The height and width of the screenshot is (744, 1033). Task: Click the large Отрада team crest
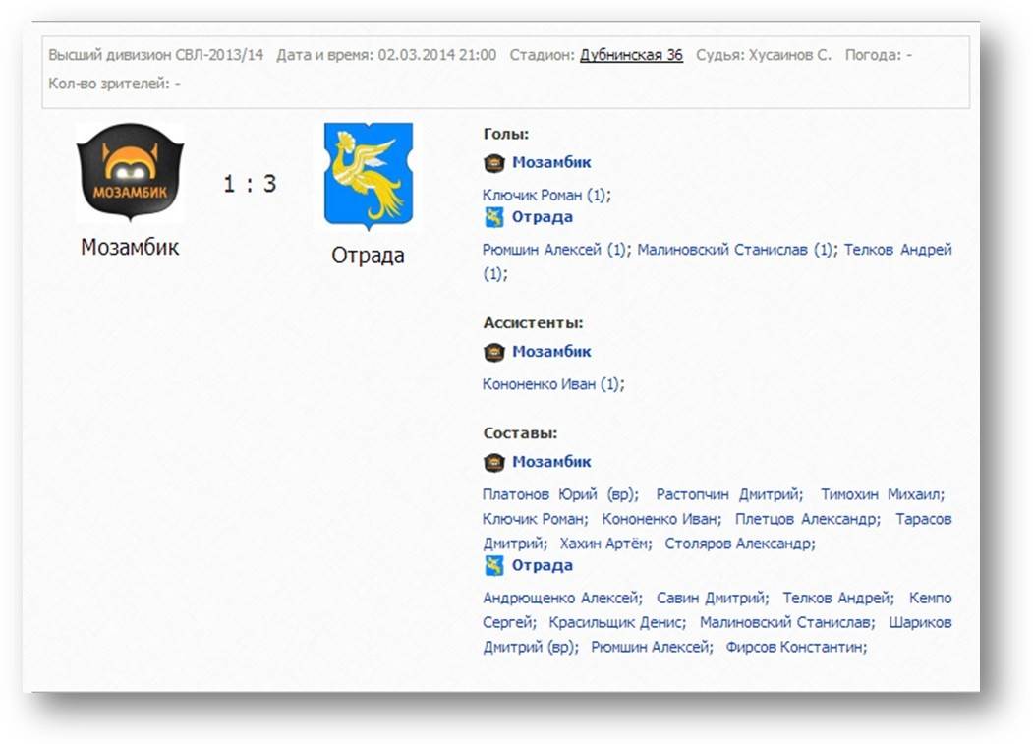(x=369, y=176)
